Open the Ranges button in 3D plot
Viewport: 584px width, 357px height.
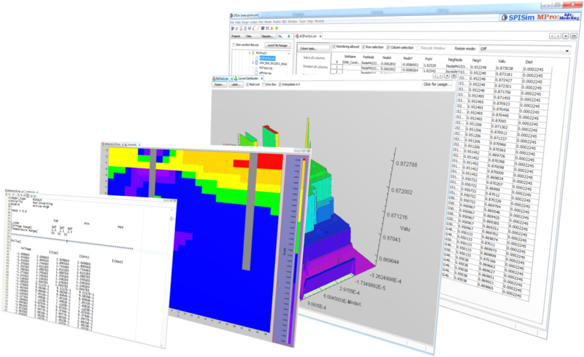pyautogui.click(x=218, y=85)
